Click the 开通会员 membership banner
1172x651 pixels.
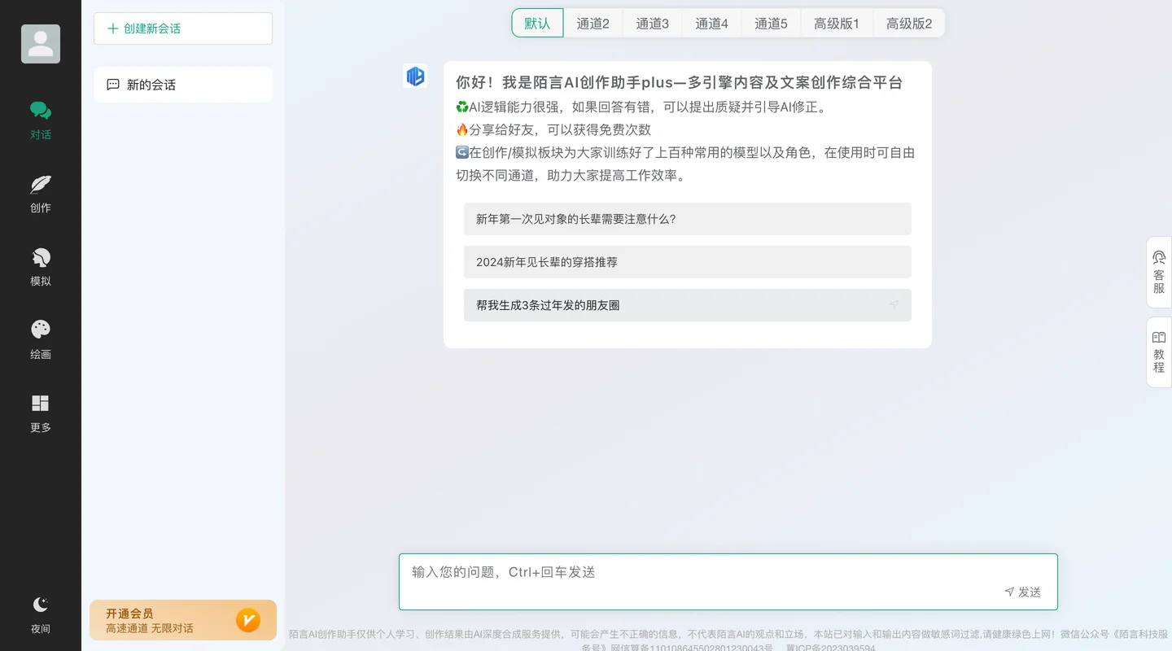tap(182, 619)
